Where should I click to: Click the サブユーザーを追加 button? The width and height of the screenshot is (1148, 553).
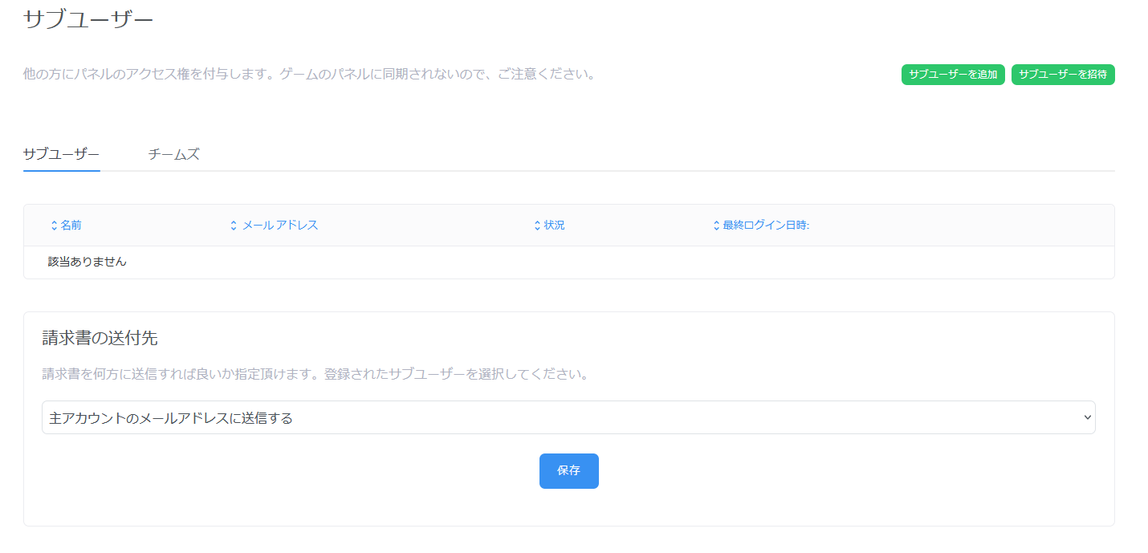coord(953,74)
